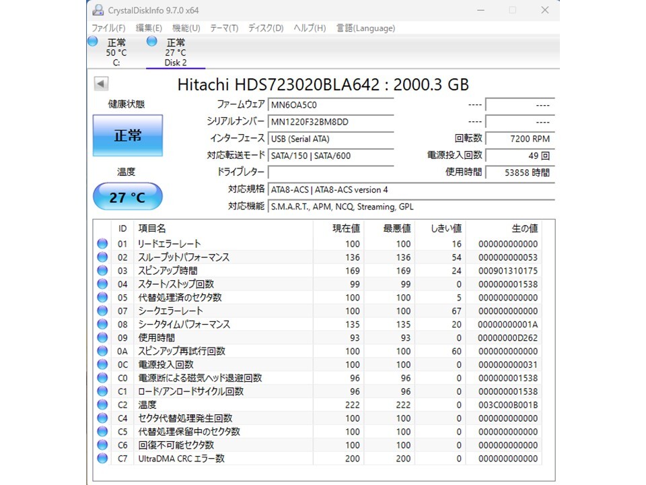Open the ヘルプ(H) menu
Image resolution: width=646 pixels, height=485 pixels.
(x=310, y=28)
